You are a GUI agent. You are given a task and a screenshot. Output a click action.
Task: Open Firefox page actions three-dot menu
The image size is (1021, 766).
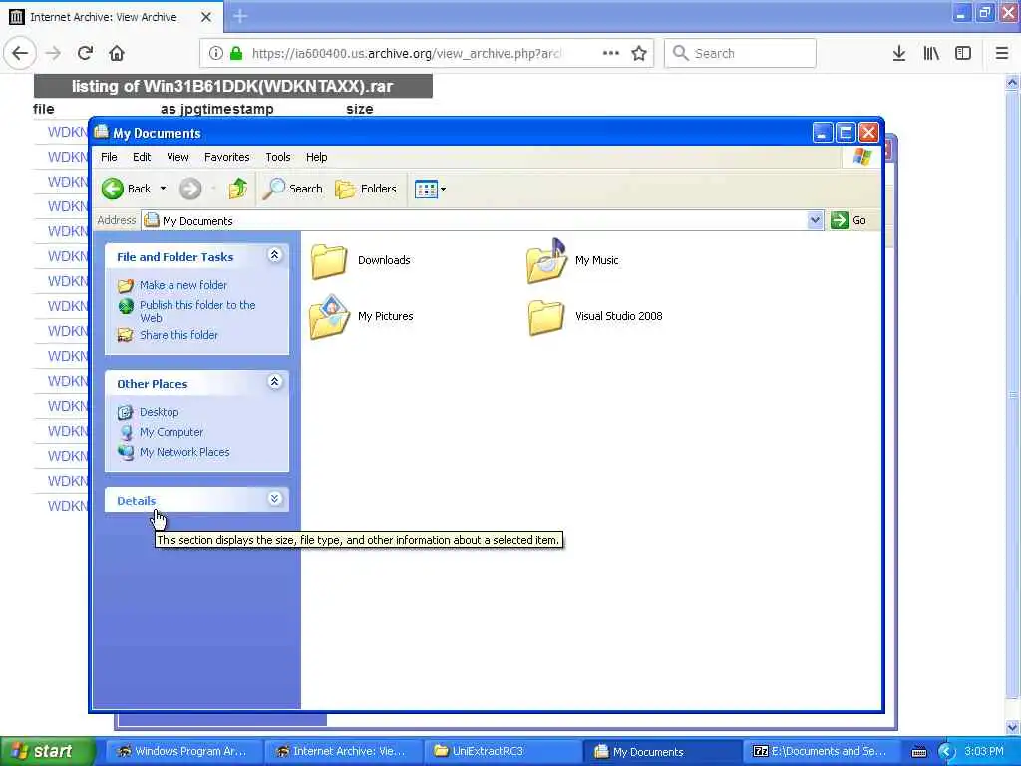coord(611,54)
